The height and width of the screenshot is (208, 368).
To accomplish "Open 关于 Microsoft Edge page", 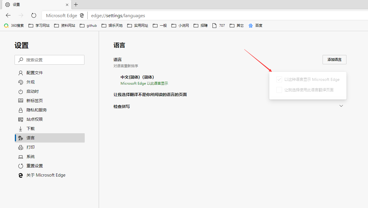I will 49,175.
